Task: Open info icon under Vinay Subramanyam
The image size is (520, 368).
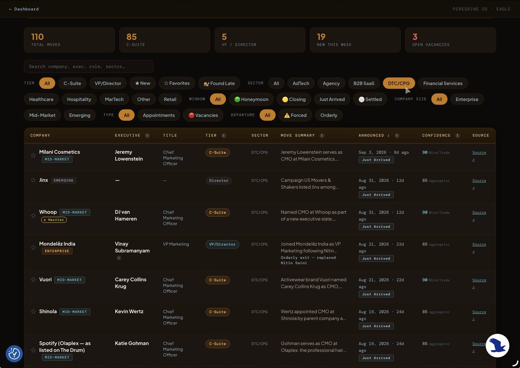Action: (119, 258)
